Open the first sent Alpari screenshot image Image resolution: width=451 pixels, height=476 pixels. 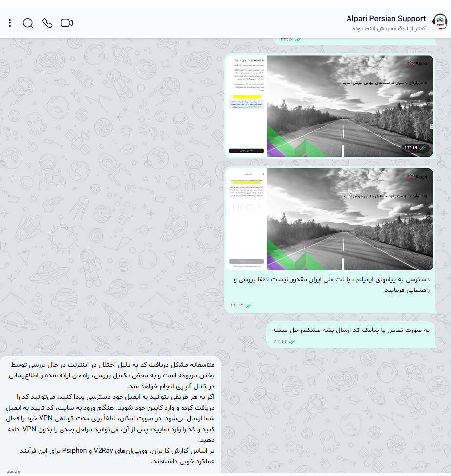click(330, 106)
